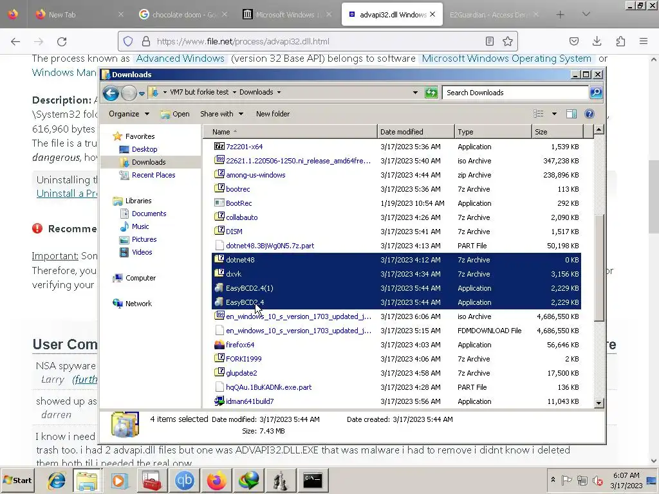Select the 22621.1.220506 iso archive icon
This screenshot has height=494, width=659.
pos(219,160)
